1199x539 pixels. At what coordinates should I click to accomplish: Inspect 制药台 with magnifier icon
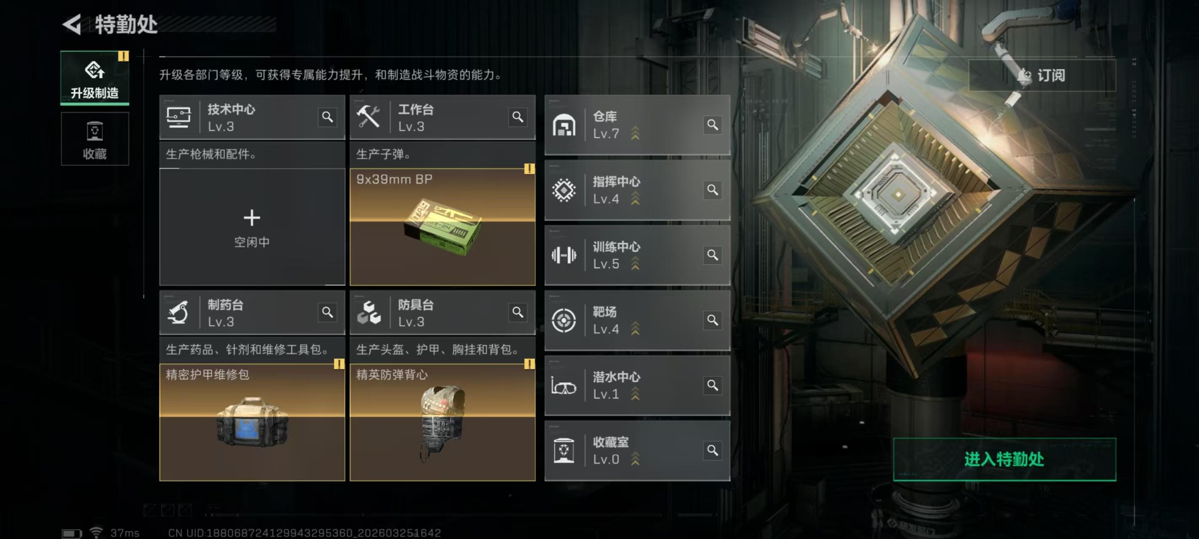click(327, 312)
